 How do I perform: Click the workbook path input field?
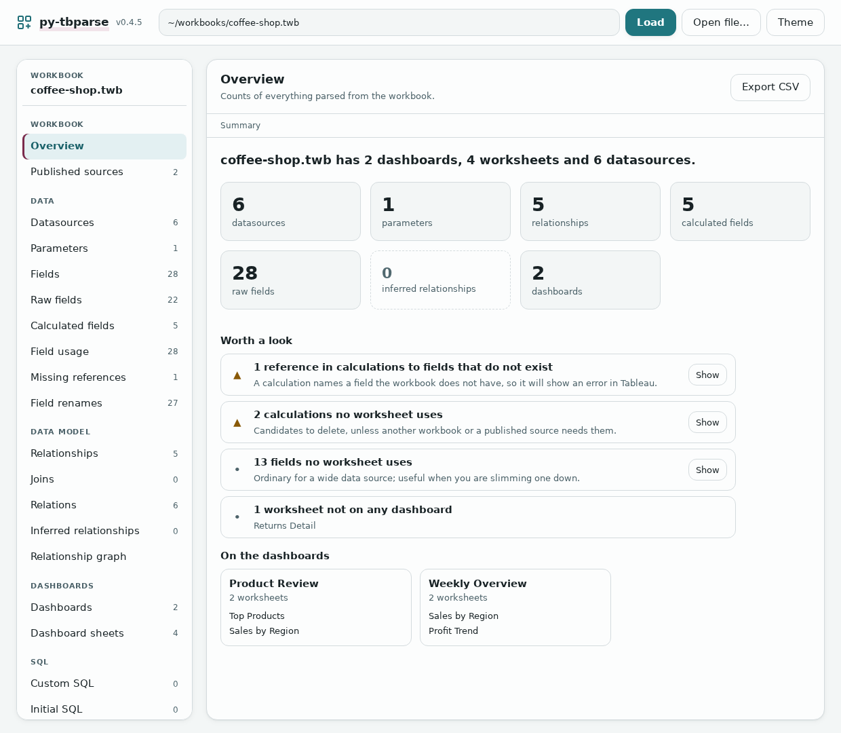(389, 22)
